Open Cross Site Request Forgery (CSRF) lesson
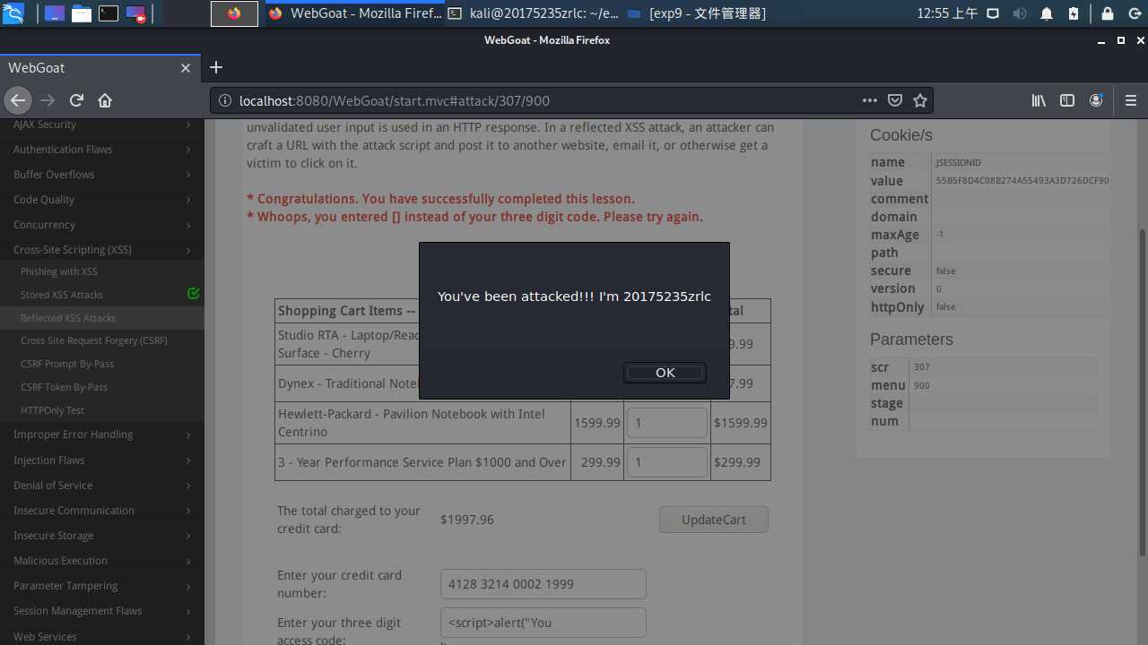This screenshot has width=1148, height=645. [x=94, y=340]
